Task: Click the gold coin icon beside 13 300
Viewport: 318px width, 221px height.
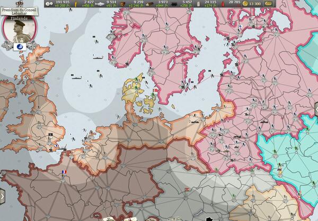Action: [245, 4]
